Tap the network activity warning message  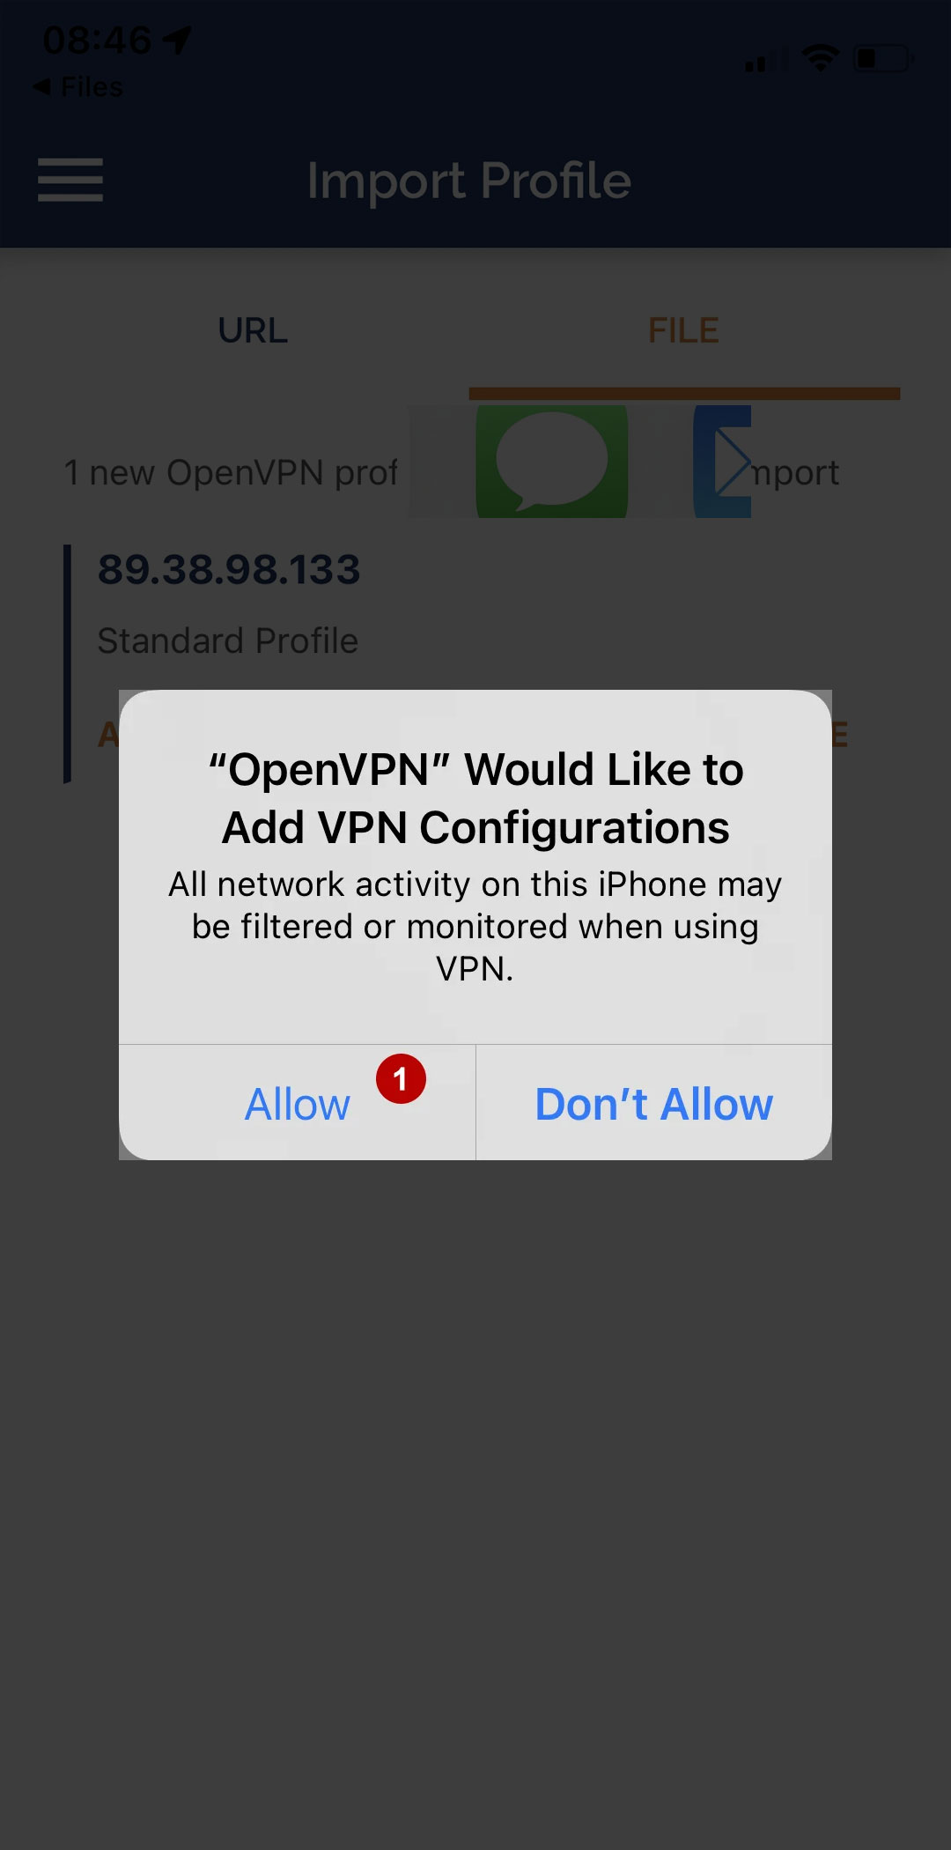point(475,927)
